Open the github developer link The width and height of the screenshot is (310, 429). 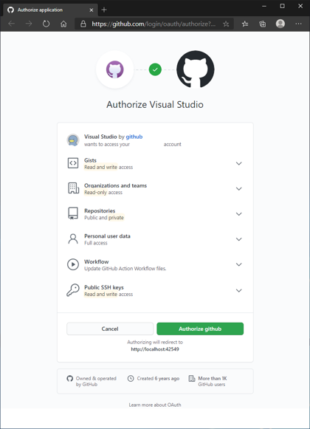134,137
